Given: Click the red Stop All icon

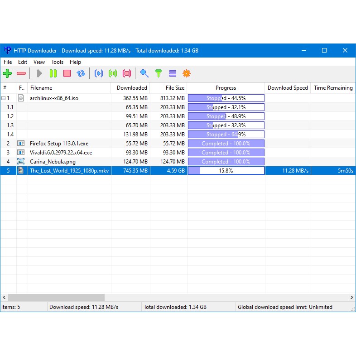Looking at the screenshot, I should [127, 73].
